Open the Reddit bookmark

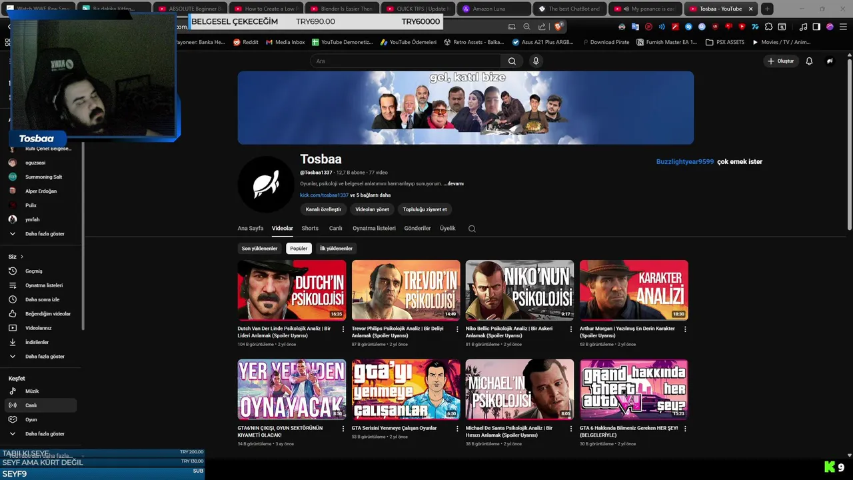point(246,42)
